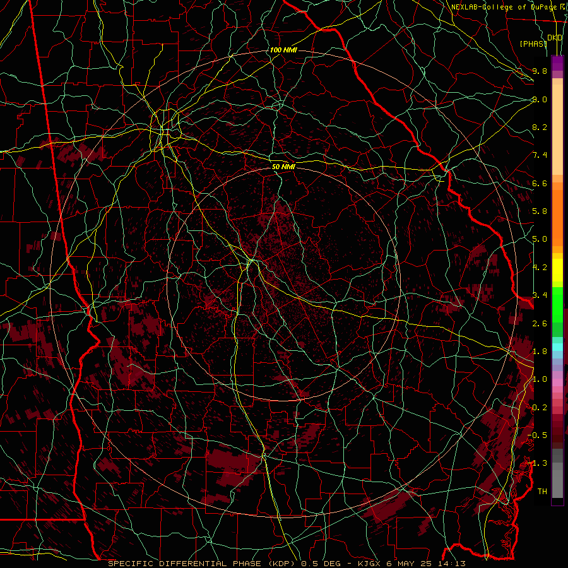Click the 8.2 scale value
This screenshot has width=568, height=568.
(540, 127)
